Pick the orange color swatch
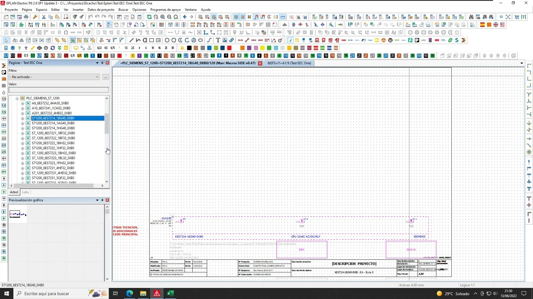This screenshot has height=299, width=533. tap(242, 48)
